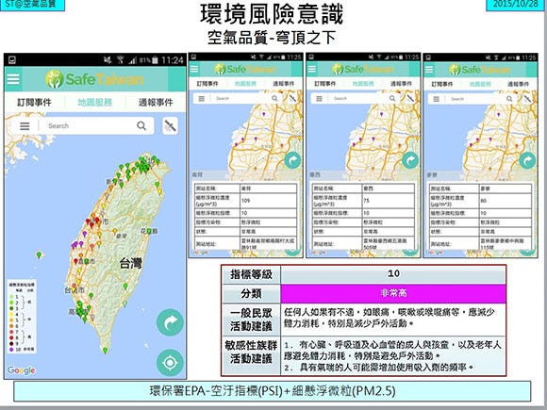Click the magnifier icon in the 11:24 phone search bar
Screen dimensions: 547x410
tap(141, 126)
